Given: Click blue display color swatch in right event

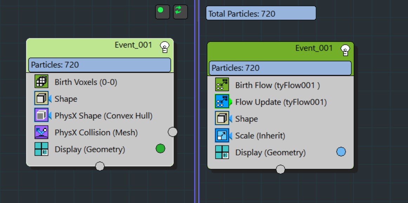Looking at the screenshot, I should [341, 152].
